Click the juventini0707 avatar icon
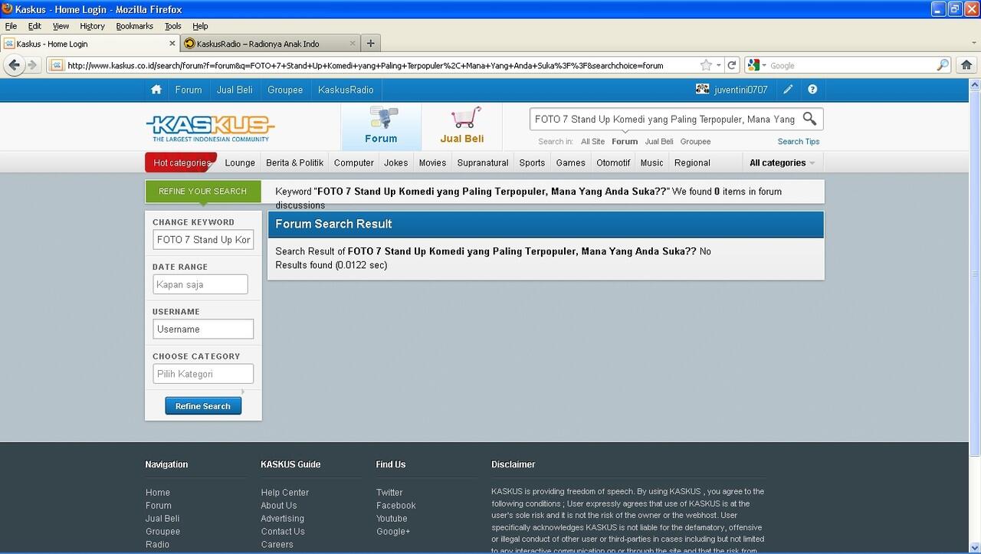 [702, 90]
